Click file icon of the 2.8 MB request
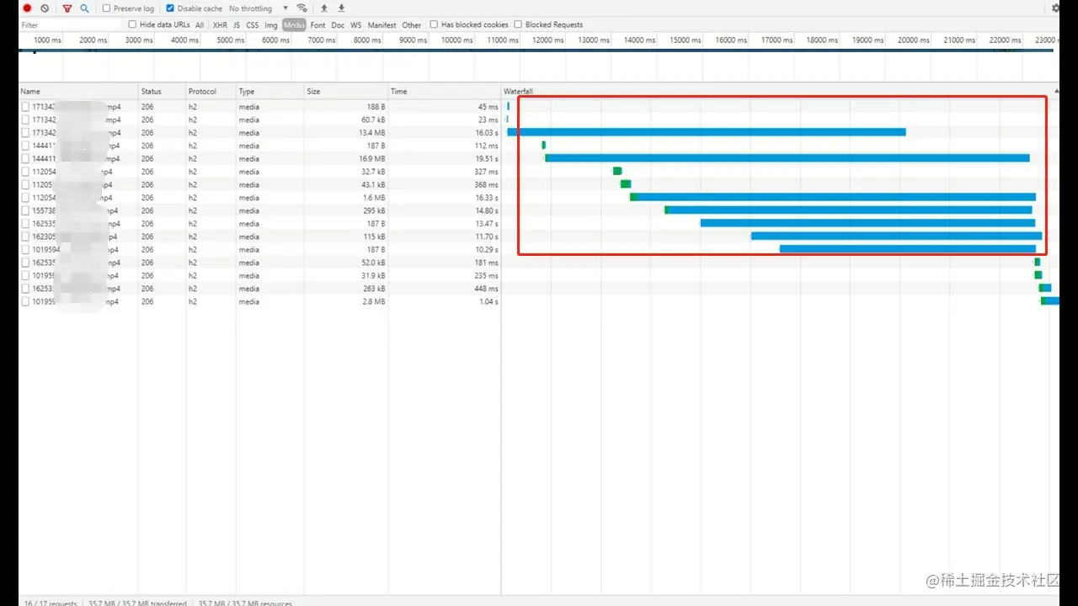 tap(25, 301)
